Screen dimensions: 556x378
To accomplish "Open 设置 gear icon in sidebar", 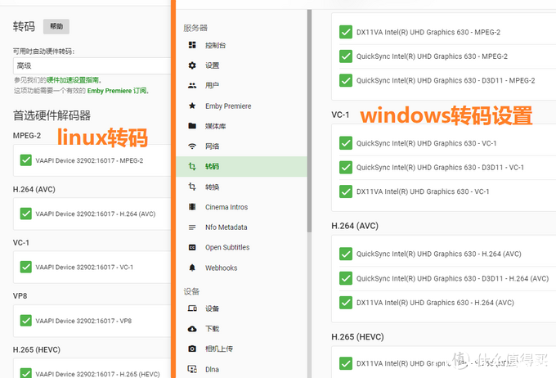I will click(192, 65).
